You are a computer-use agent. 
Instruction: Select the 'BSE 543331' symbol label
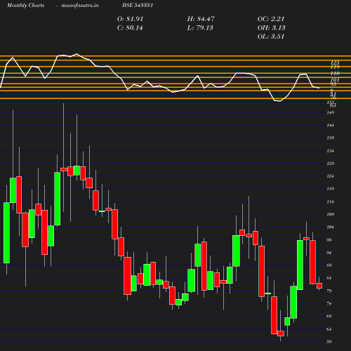(138, 5)
